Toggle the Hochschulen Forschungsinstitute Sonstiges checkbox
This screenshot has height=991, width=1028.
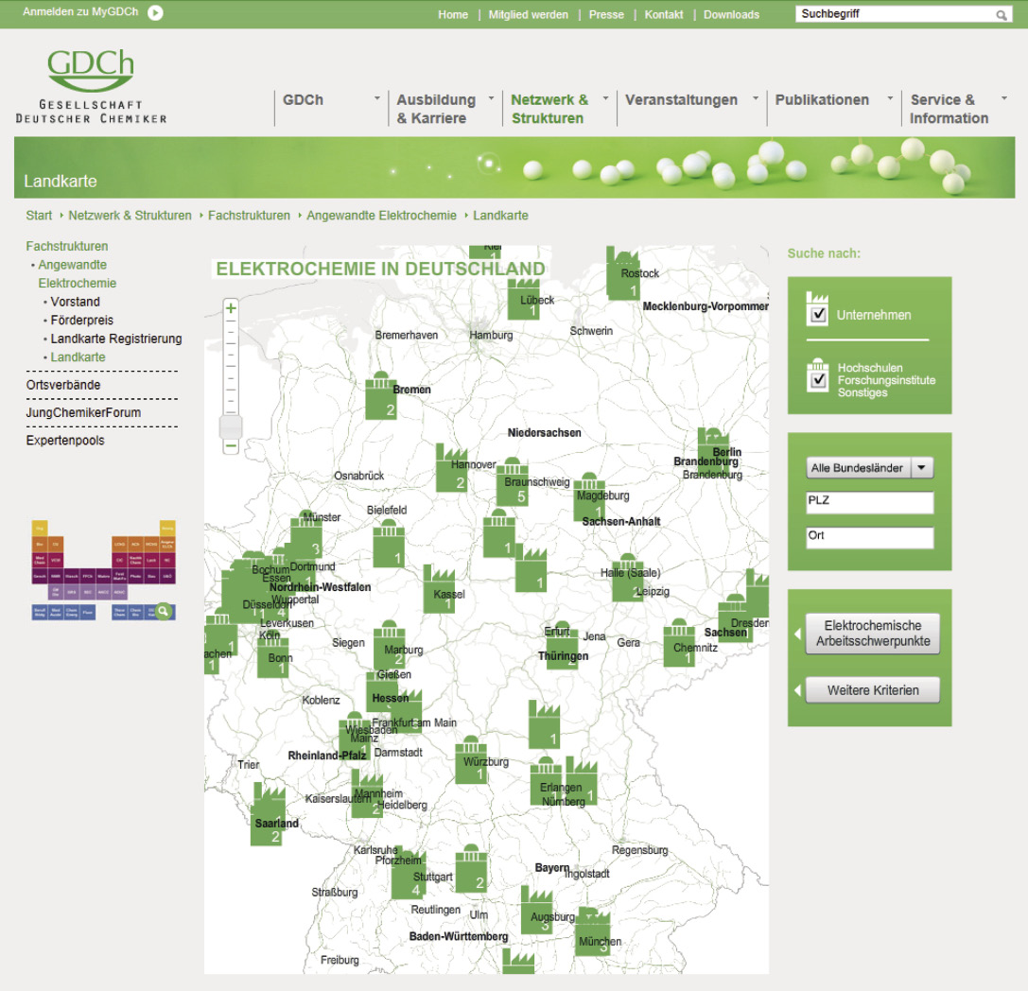(x=818, y=380)
